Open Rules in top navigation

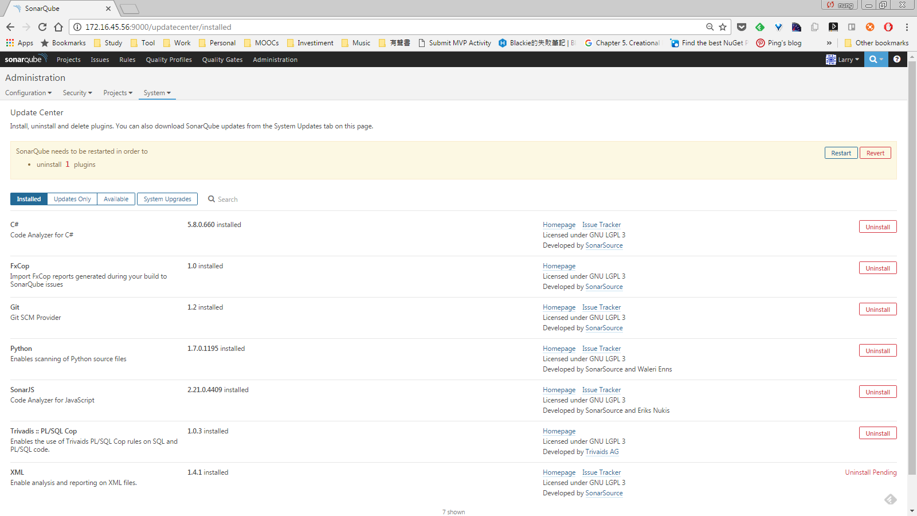pos(127,60)
